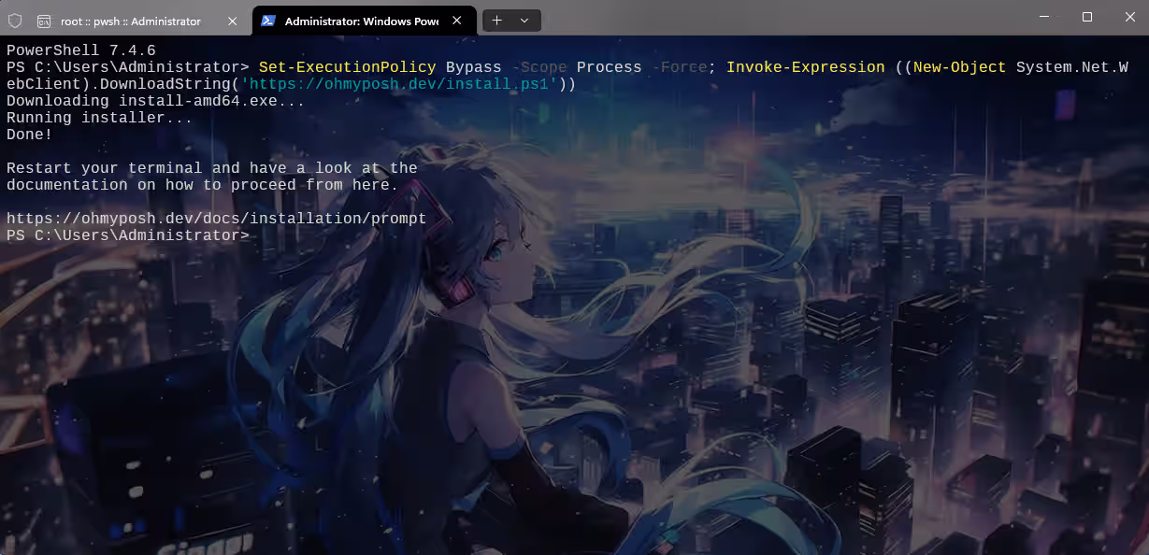1149x555 pixels.
Task: Close the Windows Terminal window
Action: click(x=1128, y=17)
